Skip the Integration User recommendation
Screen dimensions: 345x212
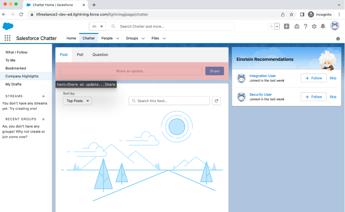click(333, 78)
